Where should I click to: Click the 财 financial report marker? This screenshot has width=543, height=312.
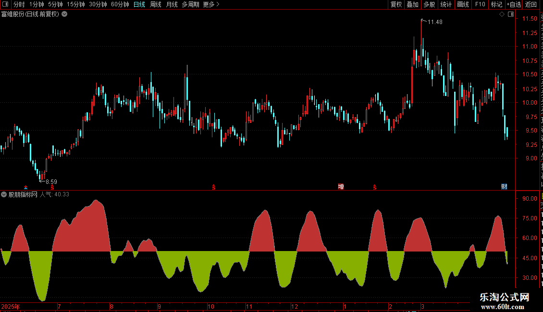coord(504,187)
